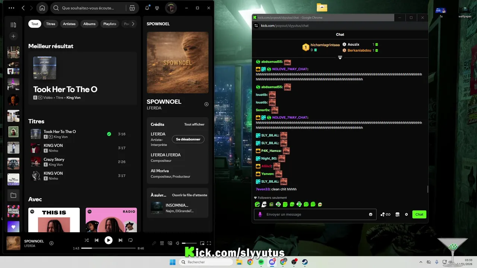
Task: Adjust the Spotify volume slider
Action: tap(189, 243)
